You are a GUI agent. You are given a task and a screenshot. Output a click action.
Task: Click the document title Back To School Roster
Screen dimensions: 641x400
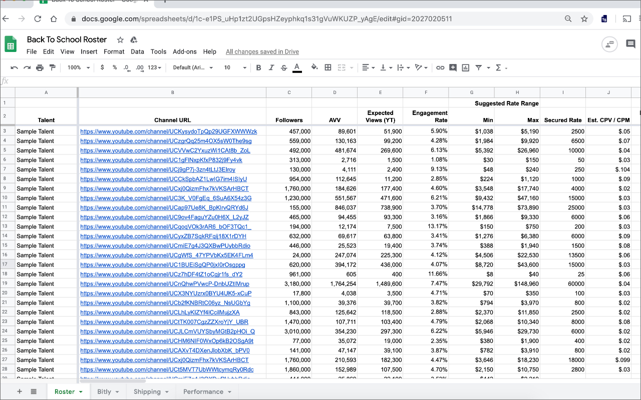click(x=67, y=39)
